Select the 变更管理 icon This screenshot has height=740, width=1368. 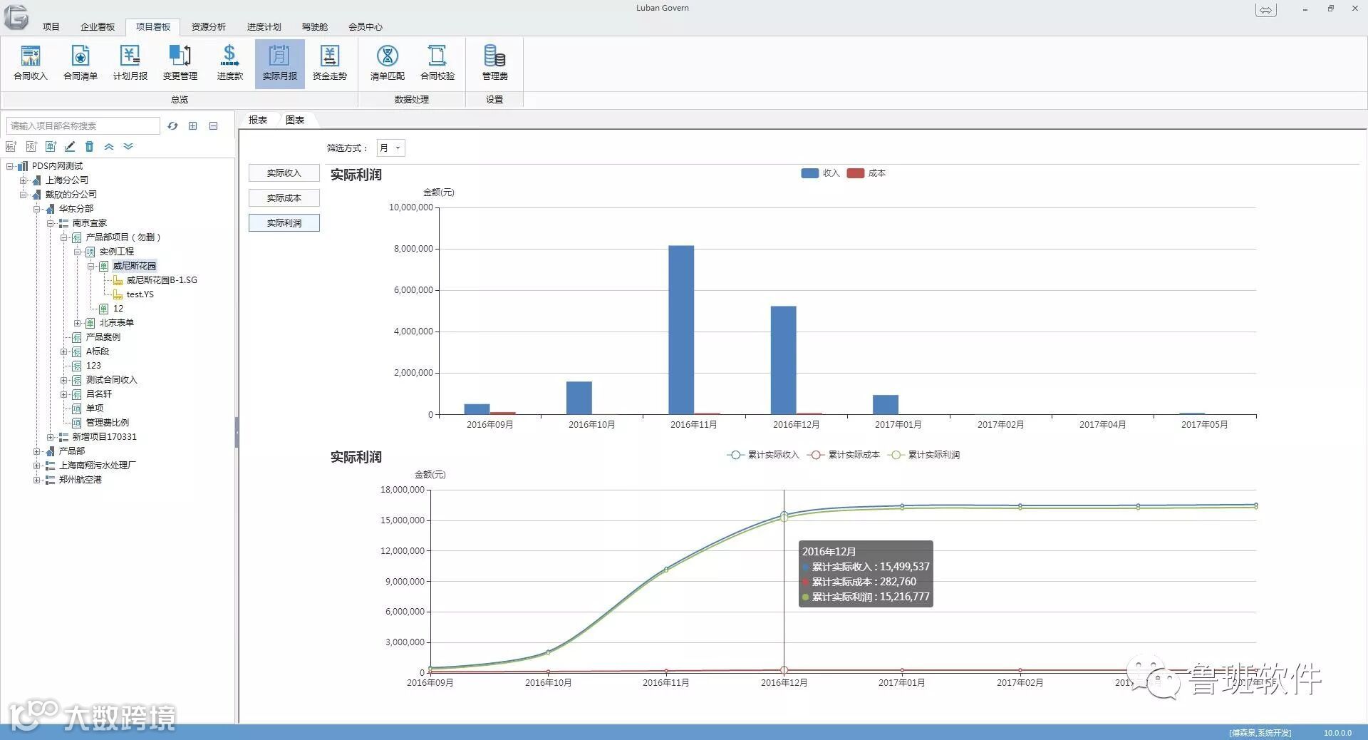(x=180, y=63)
